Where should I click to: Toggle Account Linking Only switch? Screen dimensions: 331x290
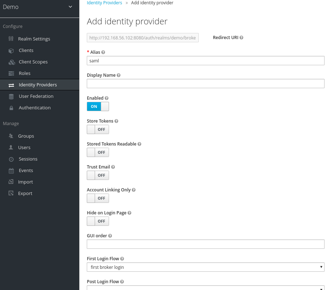(x=98, y=198)
